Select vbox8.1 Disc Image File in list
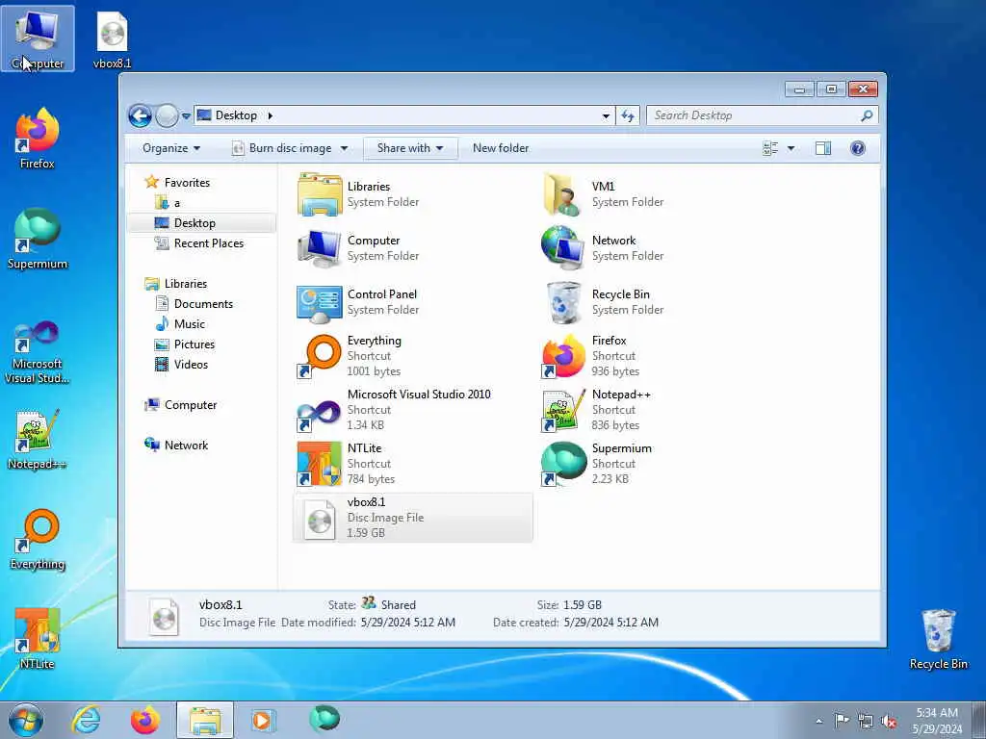The height and width of the screenshot is (739, 986). 413,518
